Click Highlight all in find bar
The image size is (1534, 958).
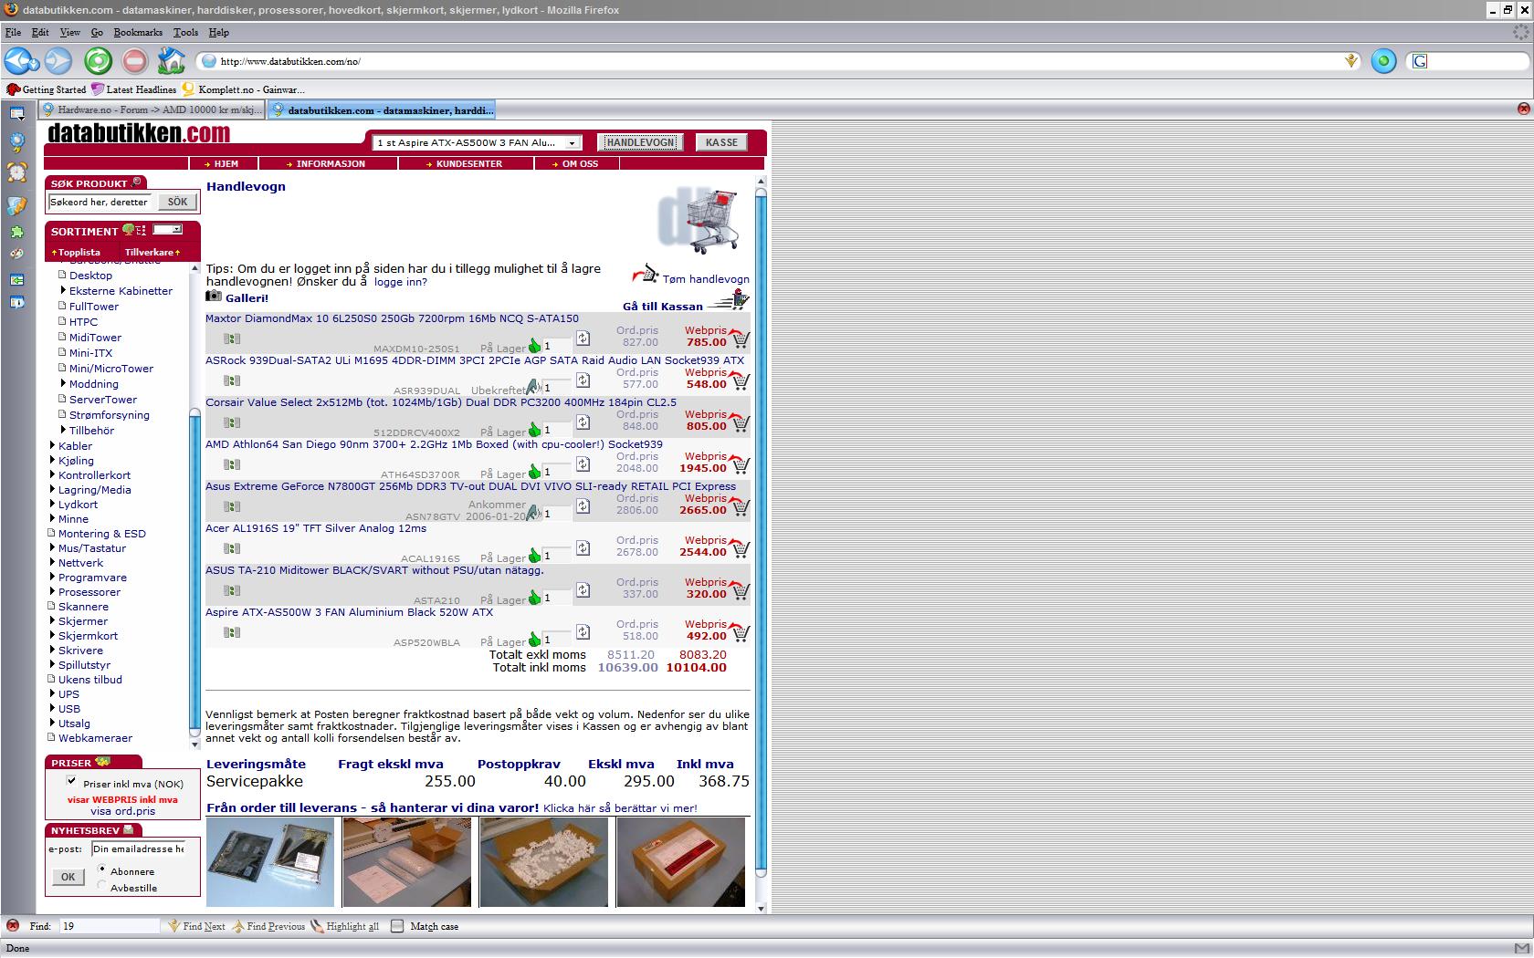point(344,926)
